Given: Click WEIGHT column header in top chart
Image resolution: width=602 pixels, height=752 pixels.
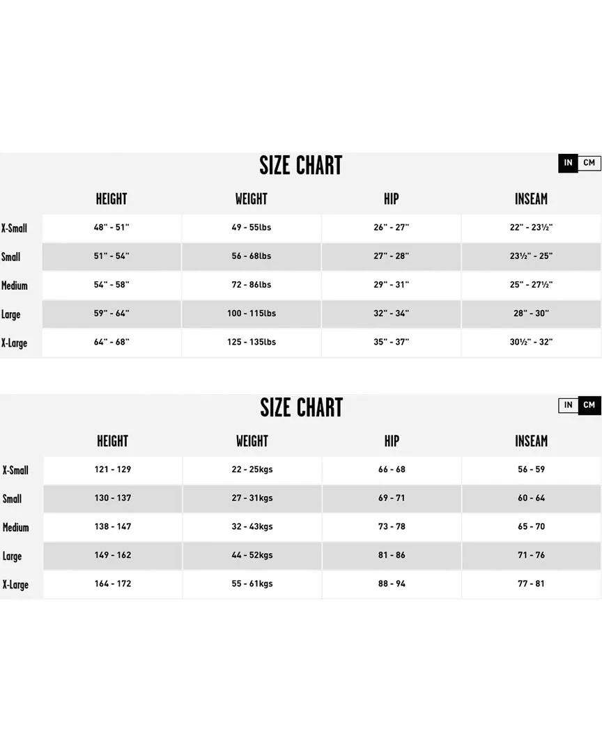Looking at the screenshot, I should coord(251,199).
